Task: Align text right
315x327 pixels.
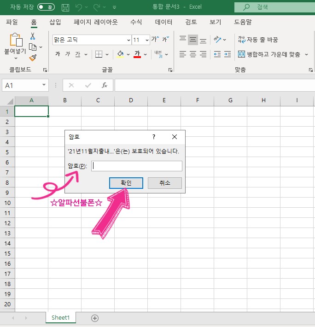Action: (x=203, y=54)
